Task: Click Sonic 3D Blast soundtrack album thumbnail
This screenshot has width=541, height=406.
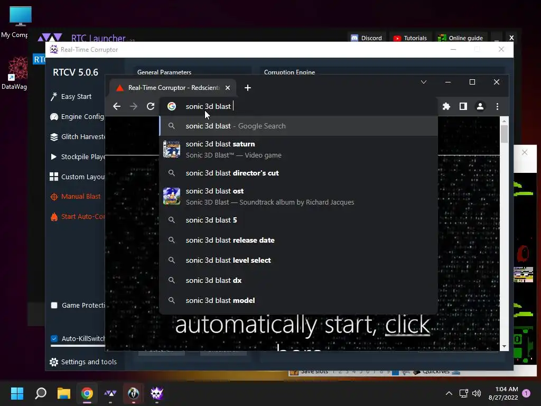Action: pyautogui.click(x=172, y=196)
